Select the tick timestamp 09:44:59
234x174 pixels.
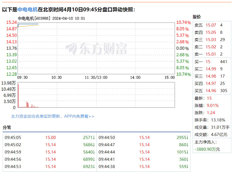click(13, 152)
